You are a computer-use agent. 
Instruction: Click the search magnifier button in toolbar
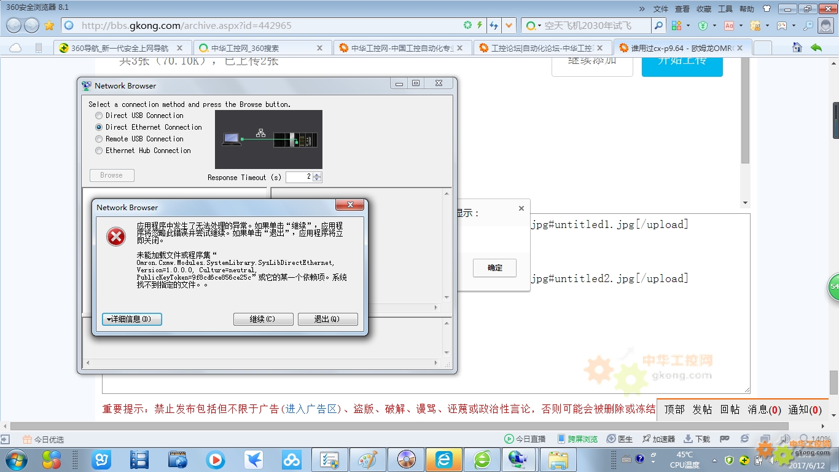(x=658, y=26)
